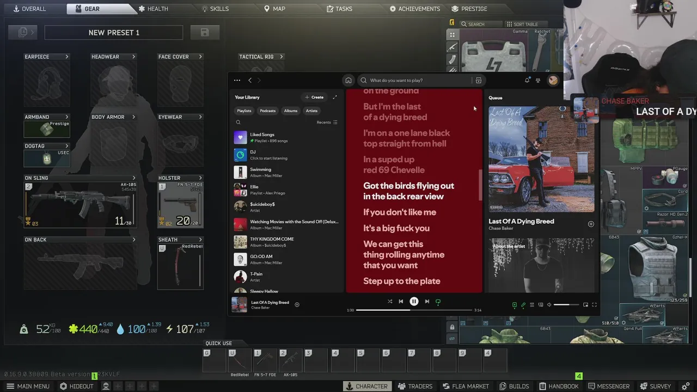This screenshot has width=697, height=392.
Task: Open Spotify notifications bell
Action: tap(527, 80)
